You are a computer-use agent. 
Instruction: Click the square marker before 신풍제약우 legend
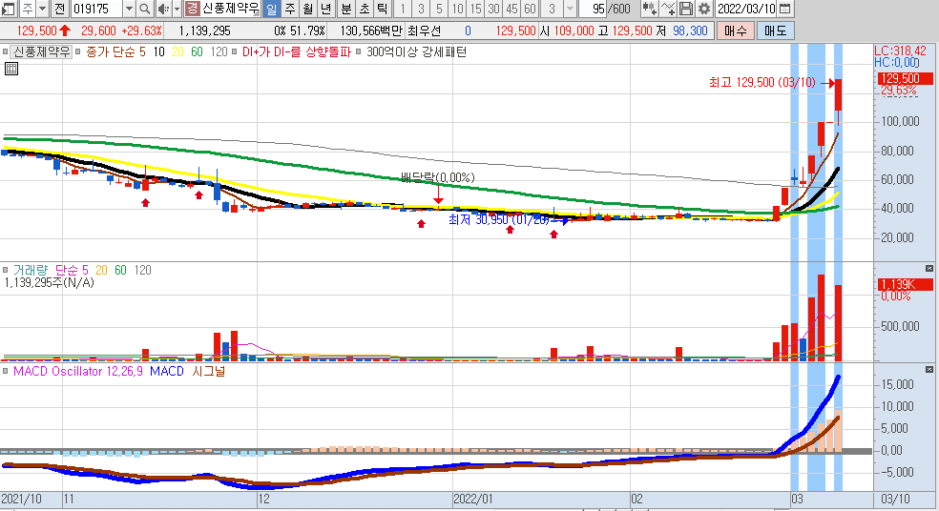point(6,52)
